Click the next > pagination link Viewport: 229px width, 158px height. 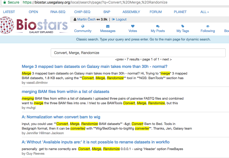point(167,59)
